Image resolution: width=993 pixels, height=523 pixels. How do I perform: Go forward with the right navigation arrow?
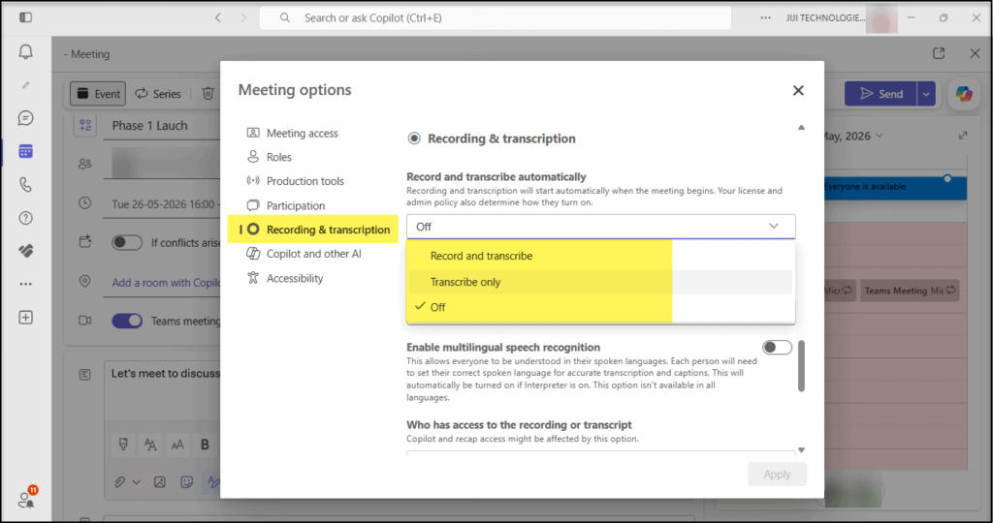coord(243,17)
